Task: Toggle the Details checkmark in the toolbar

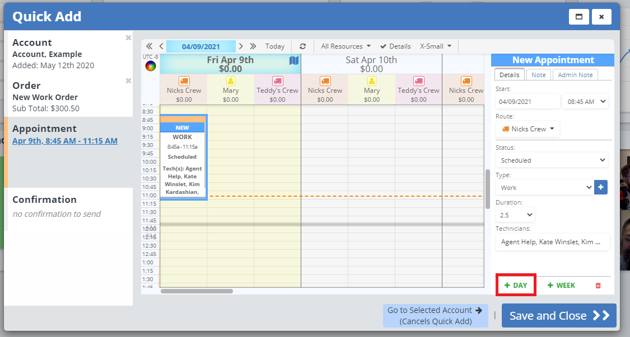Action: tap(395, 46)
